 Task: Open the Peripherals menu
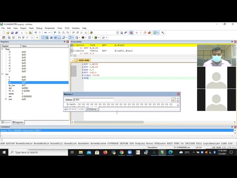(x=50, y=28)
